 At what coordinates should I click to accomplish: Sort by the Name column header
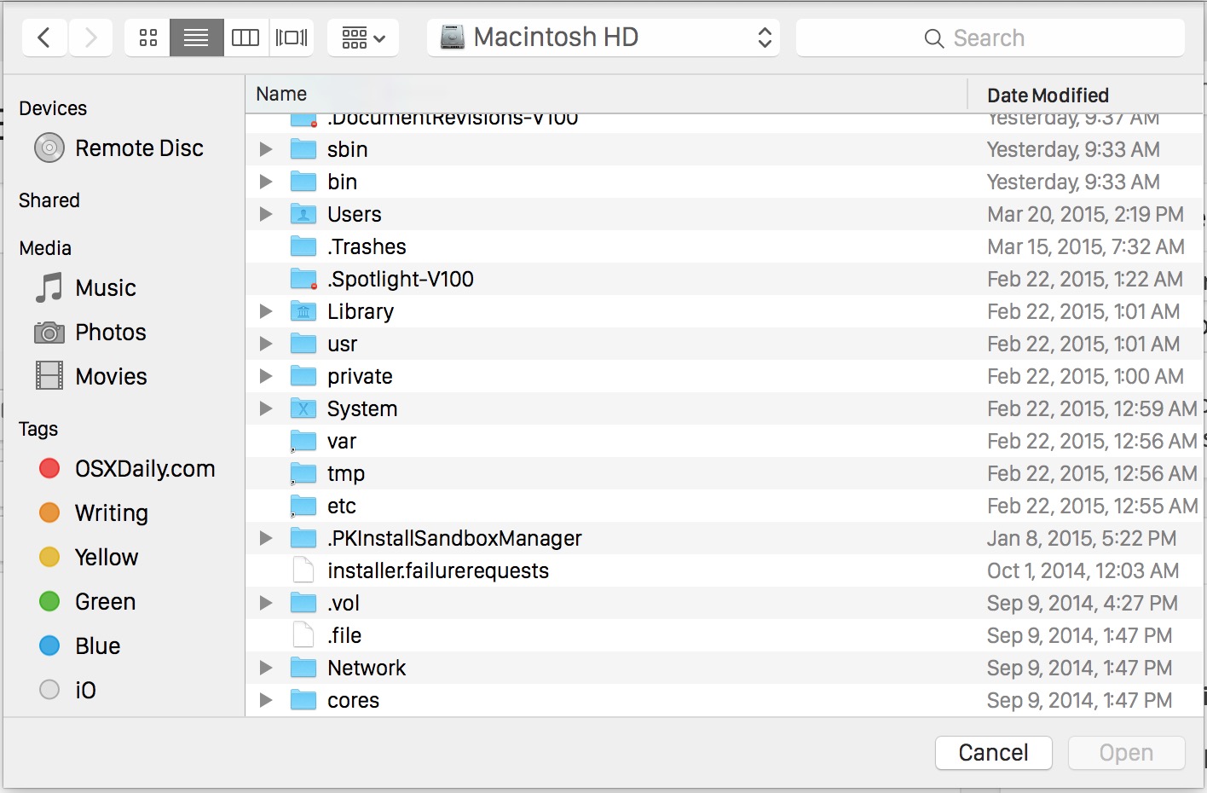(x=281, y=94)
